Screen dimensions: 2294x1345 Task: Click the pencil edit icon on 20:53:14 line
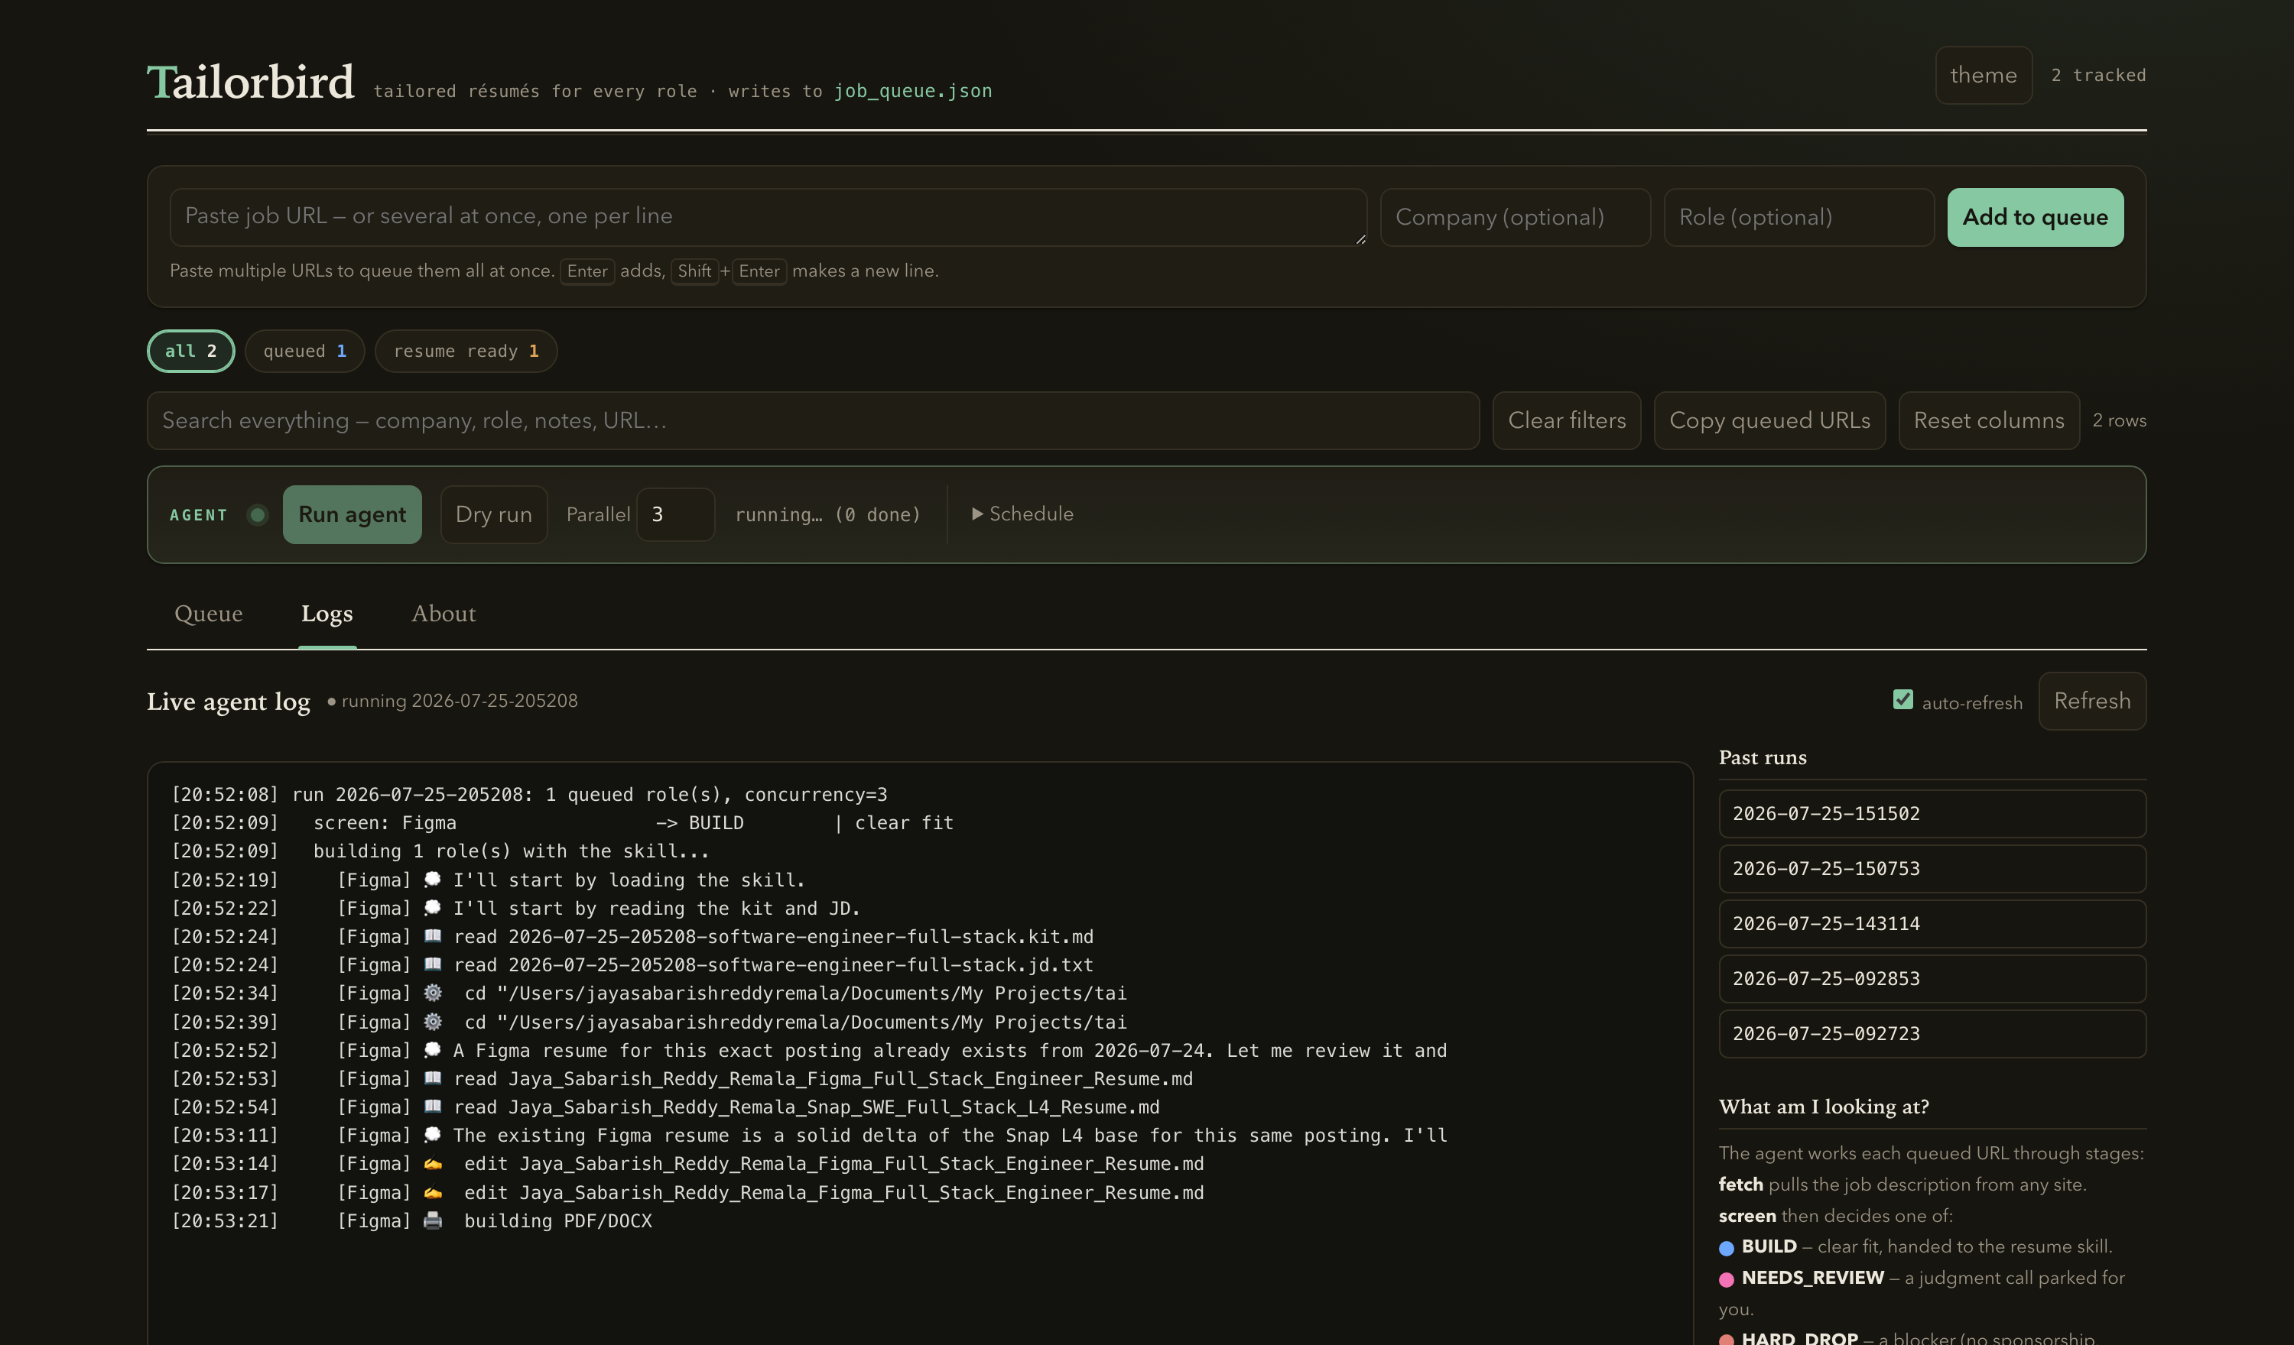pos(432,1164)
